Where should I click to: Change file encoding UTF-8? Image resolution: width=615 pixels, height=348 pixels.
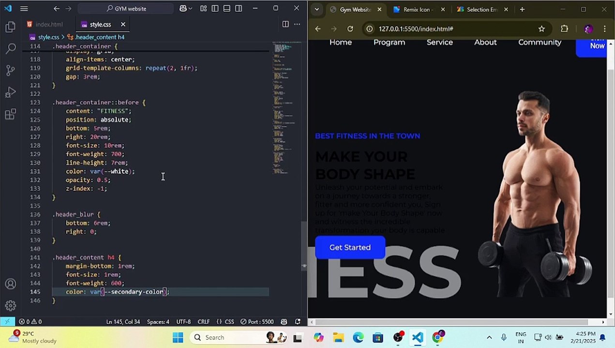183,321
